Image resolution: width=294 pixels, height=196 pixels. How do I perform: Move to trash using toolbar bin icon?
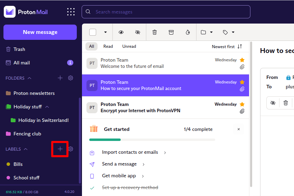pos(155,32)
